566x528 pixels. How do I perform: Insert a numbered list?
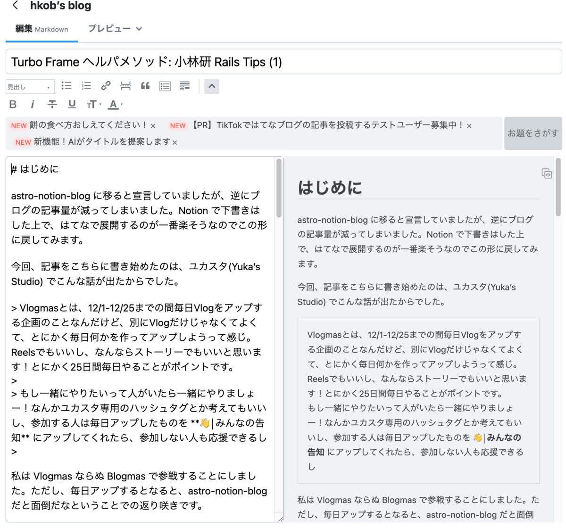(86, 86)
